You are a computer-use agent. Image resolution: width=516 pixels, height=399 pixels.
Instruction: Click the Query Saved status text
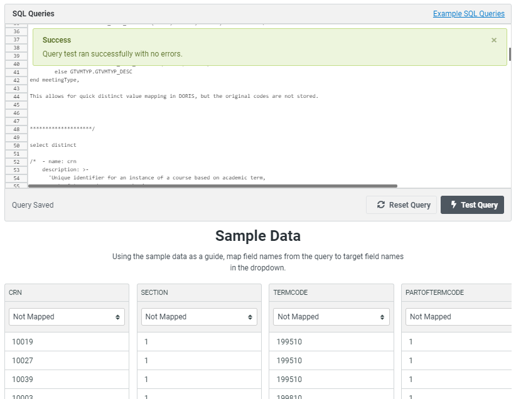click(33, 205)
